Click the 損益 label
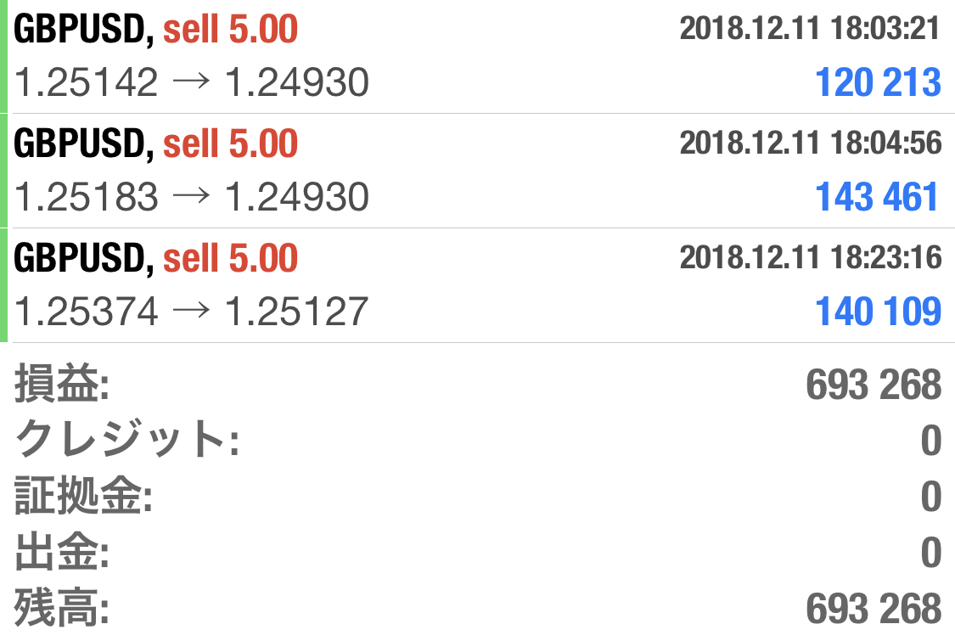The width and height of the screenshot is (955, 641). pos(62,386)
